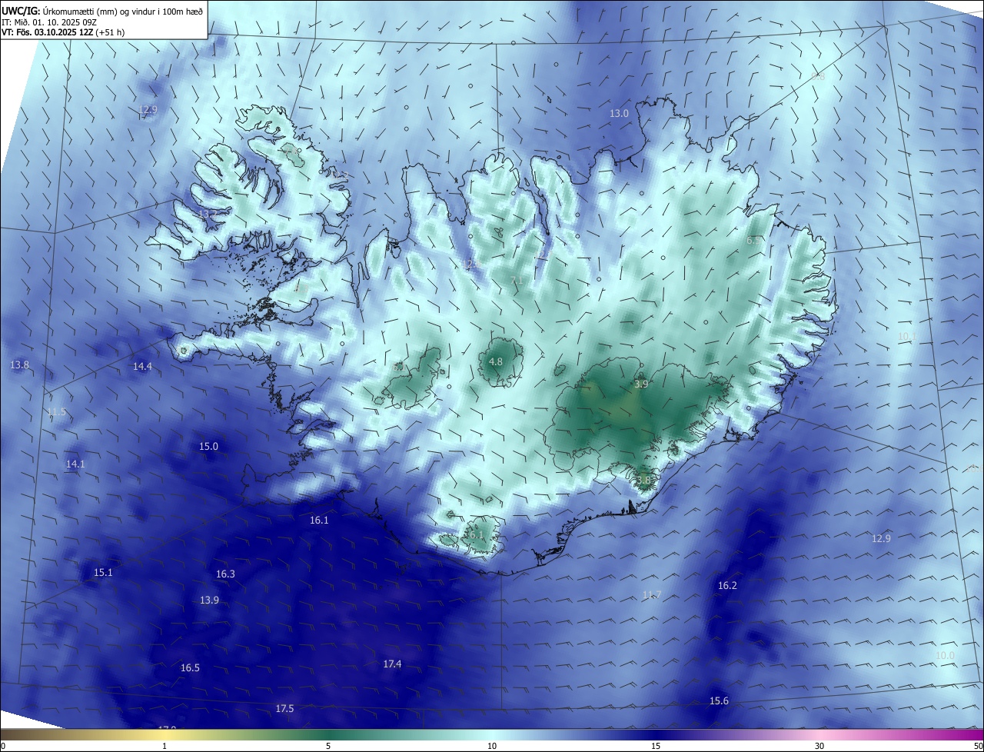Select the 16.3 value label
Screen dimensions: 984x752
(225, 574)
